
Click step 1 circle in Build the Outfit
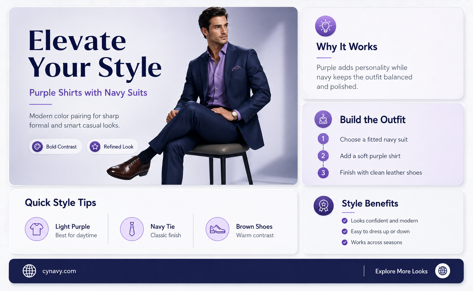323,138
